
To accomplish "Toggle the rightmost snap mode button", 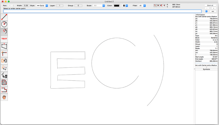I will point(164,6).
